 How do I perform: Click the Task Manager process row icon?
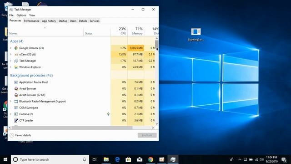tap(16, 61)
